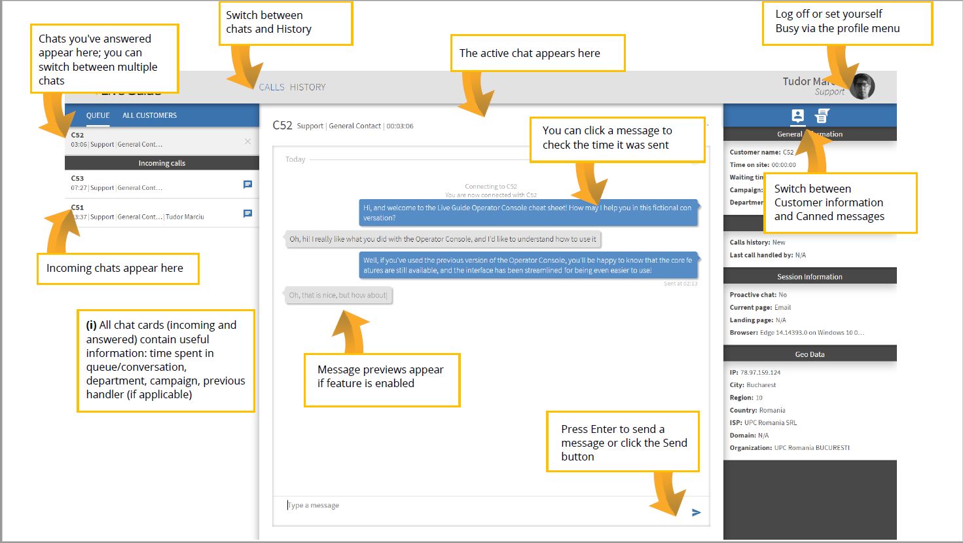
Task: Click the Send message arrow icon
Action: pyautogui.click(x=697, y=512)
